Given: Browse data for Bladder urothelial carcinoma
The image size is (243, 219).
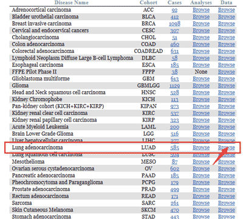Looking at the screenshot, I should tap(227, 17).
